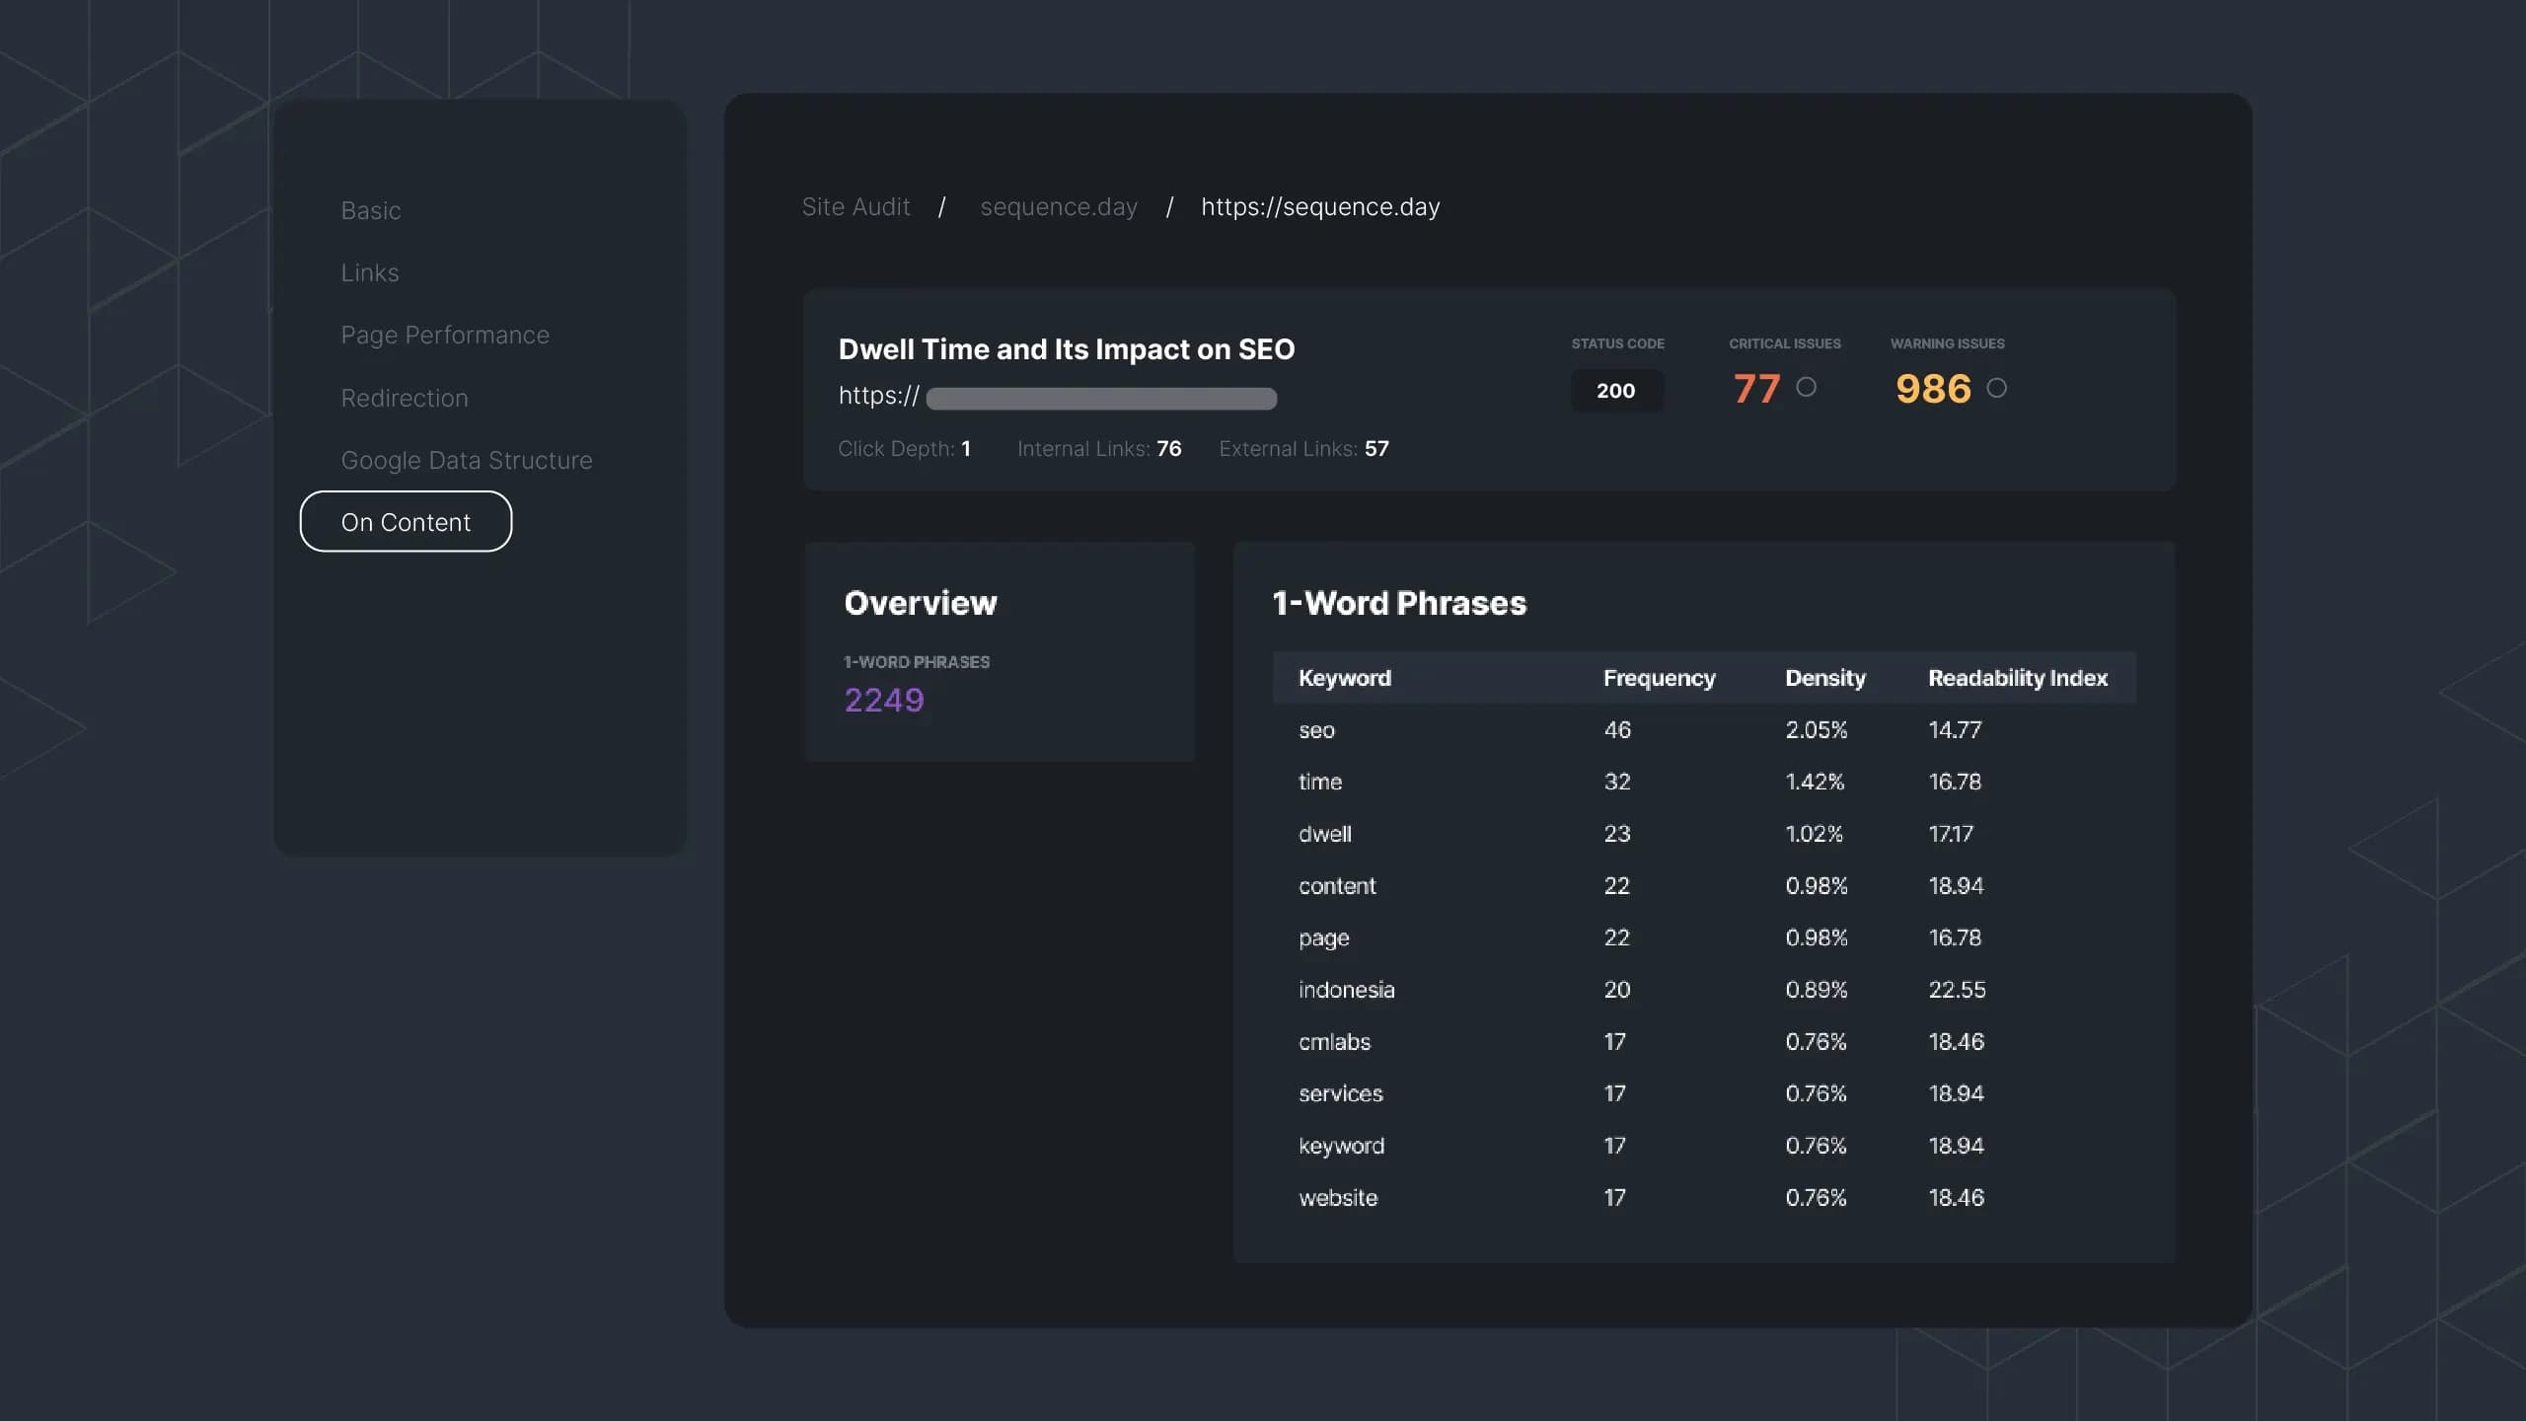Click the https://sequence.day breadcrumb link

pyautogui.click(x=1320, y=204)
